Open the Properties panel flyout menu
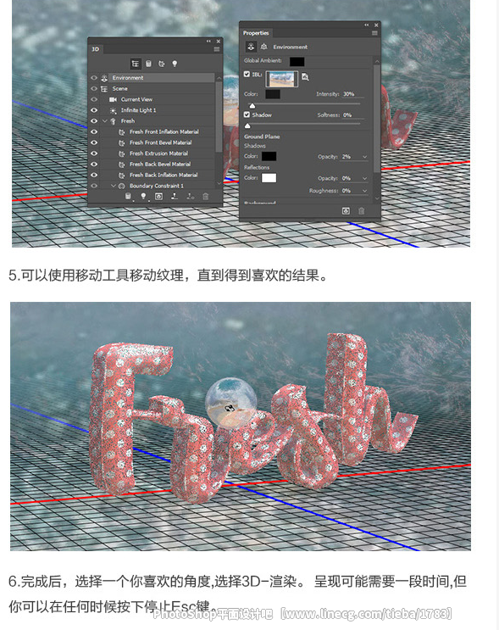 tap(374, 33)
